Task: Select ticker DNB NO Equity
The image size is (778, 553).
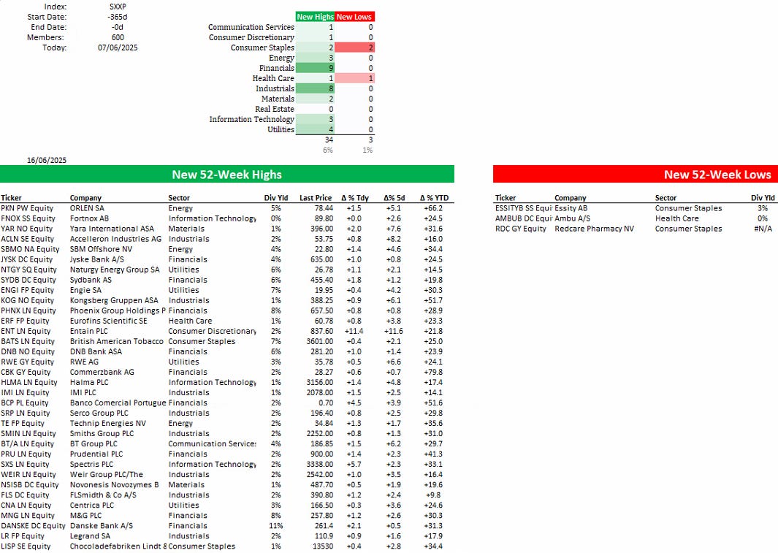Action: pyautogui.click(x=27, y=351)
